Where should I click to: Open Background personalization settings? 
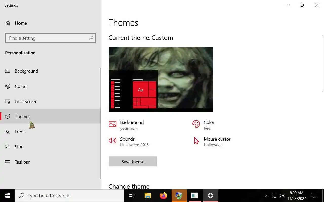pos(50,71)
